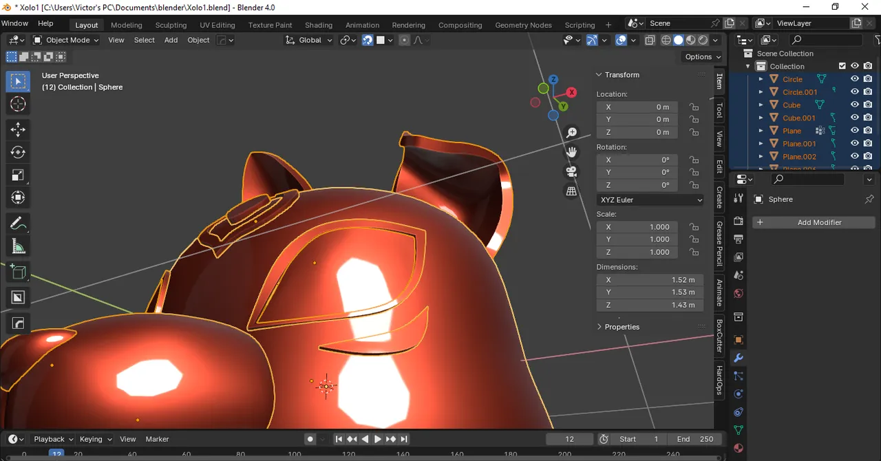Toggle visibility eye for Plane.001
881x461 pixels.
pyautogui.click(x=855, y=144)
